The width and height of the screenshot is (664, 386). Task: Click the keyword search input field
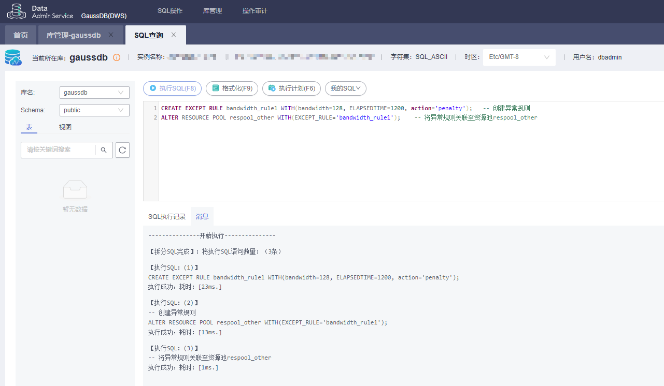coord(57,150)
